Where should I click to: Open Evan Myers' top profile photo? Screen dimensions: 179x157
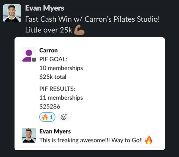[x=12, y=13]
